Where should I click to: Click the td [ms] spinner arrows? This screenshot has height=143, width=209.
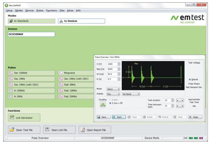point(119,74)
